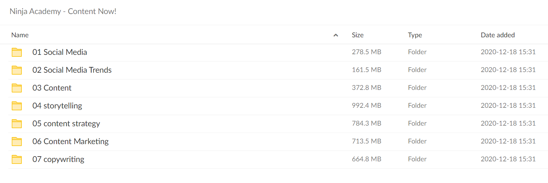Screen dimensions: 548x183
Task: Click the 06 Content Marketing folder icon
Action: 17,142
